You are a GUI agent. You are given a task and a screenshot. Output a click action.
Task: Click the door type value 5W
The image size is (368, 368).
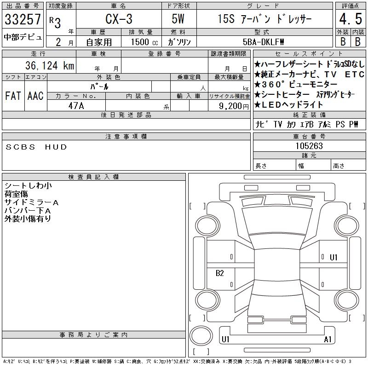point(178,19)
